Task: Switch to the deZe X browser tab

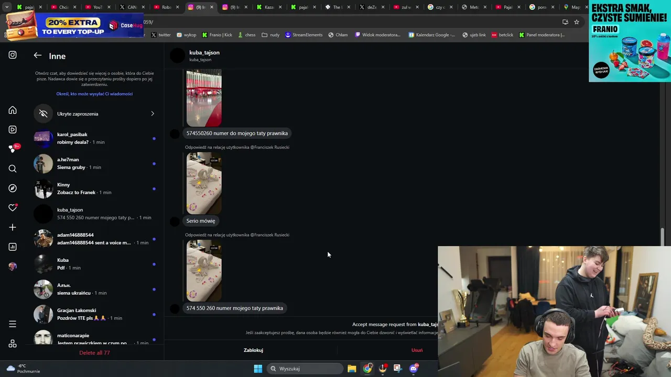Action: pyautogui.click(x=369, y=7)
